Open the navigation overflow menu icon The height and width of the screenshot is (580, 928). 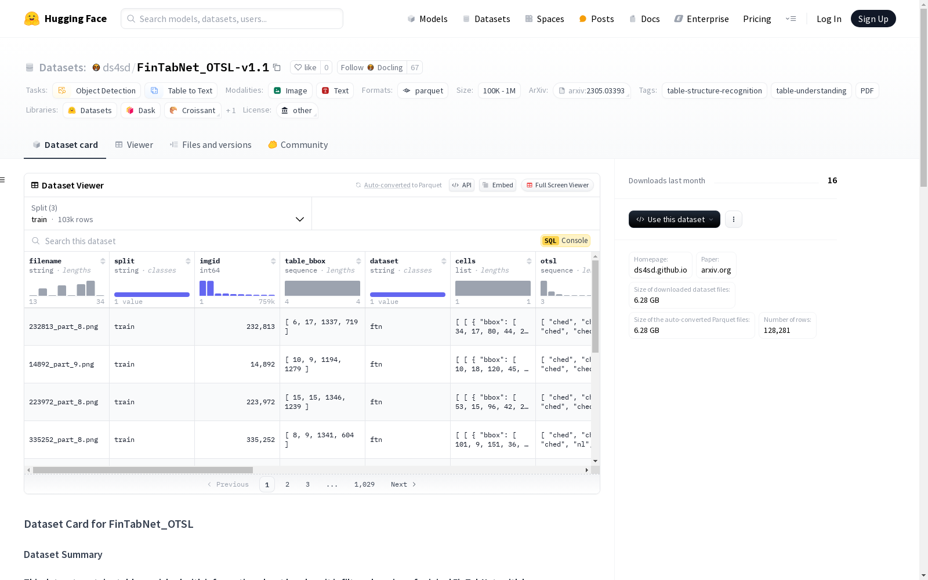(791, 19)
